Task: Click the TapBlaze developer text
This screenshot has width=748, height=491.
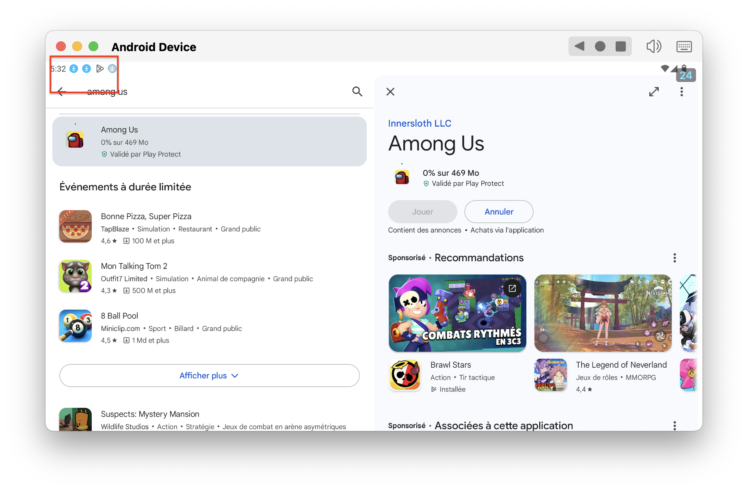Action: [x=115, y=229]
